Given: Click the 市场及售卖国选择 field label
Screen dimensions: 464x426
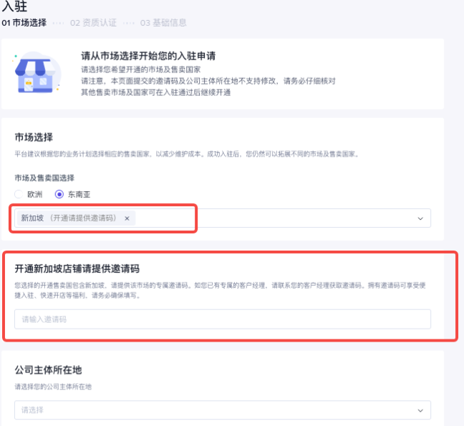Looking at the screenshot, I should pyautogui.click(x=44, y=178).
